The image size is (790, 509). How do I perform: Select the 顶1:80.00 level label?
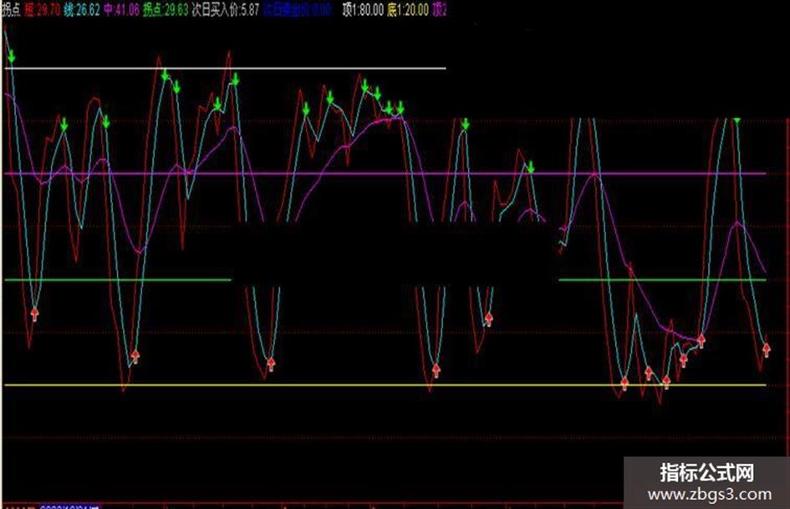(364, 9)
